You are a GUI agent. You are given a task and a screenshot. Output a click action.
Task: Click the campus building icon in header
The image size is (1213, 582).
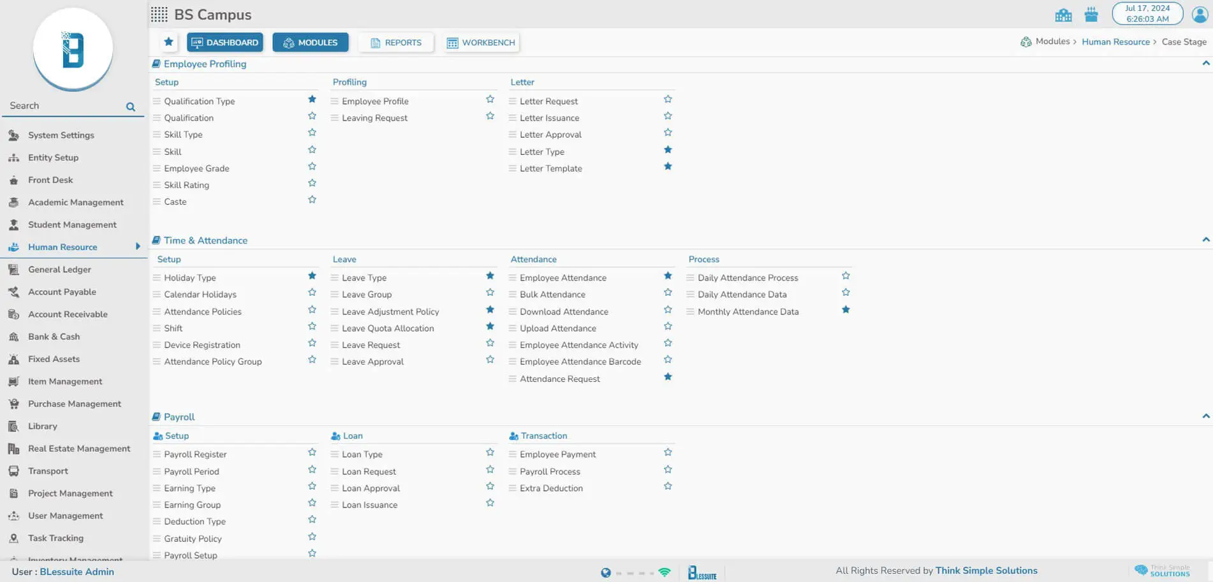point(1063,15)
